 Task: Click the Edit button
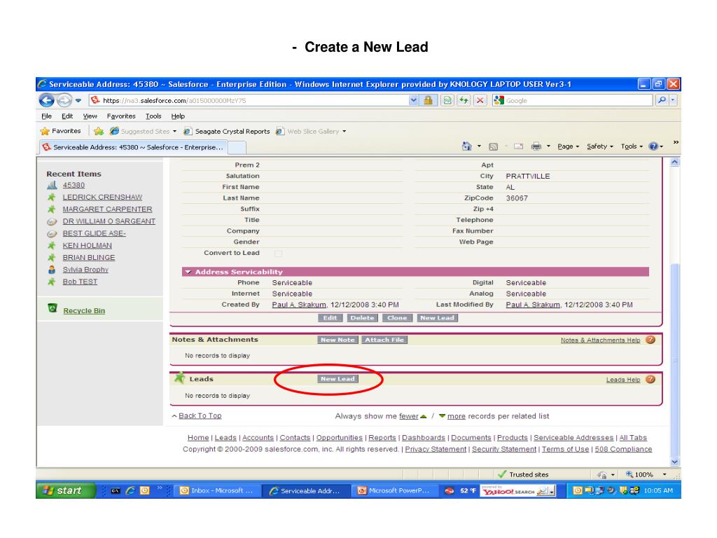coord(330,318)
